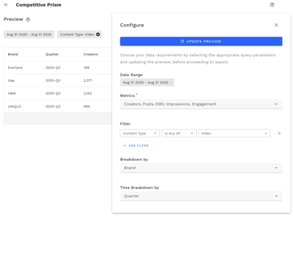This screenshot has width=293, height=269.
Task: Click Add Filter
Action: coord(136,146)
